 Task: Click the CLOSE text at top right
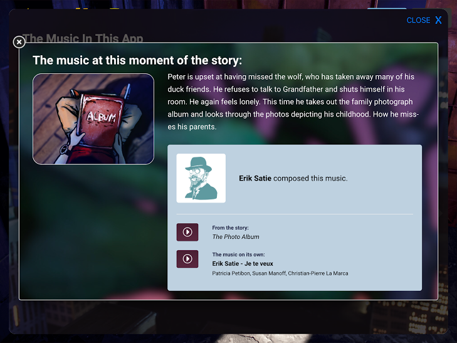[418, 20]
